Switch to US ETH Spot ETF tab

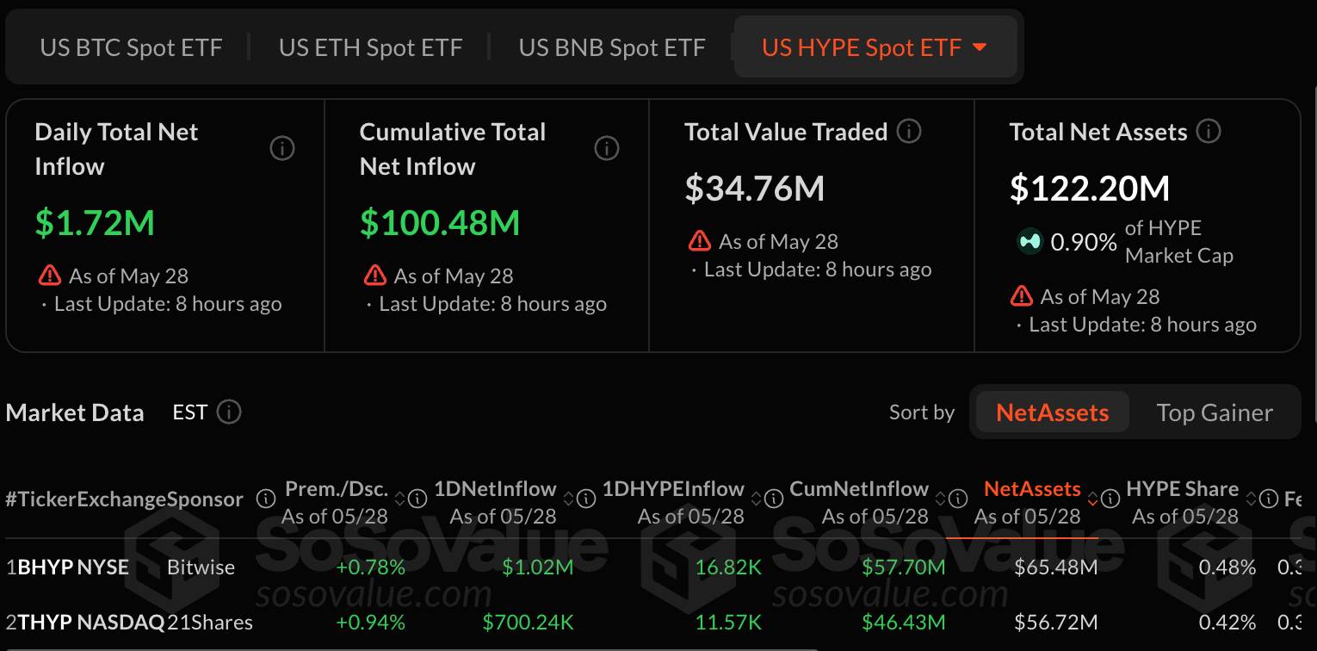coord(370,47)
